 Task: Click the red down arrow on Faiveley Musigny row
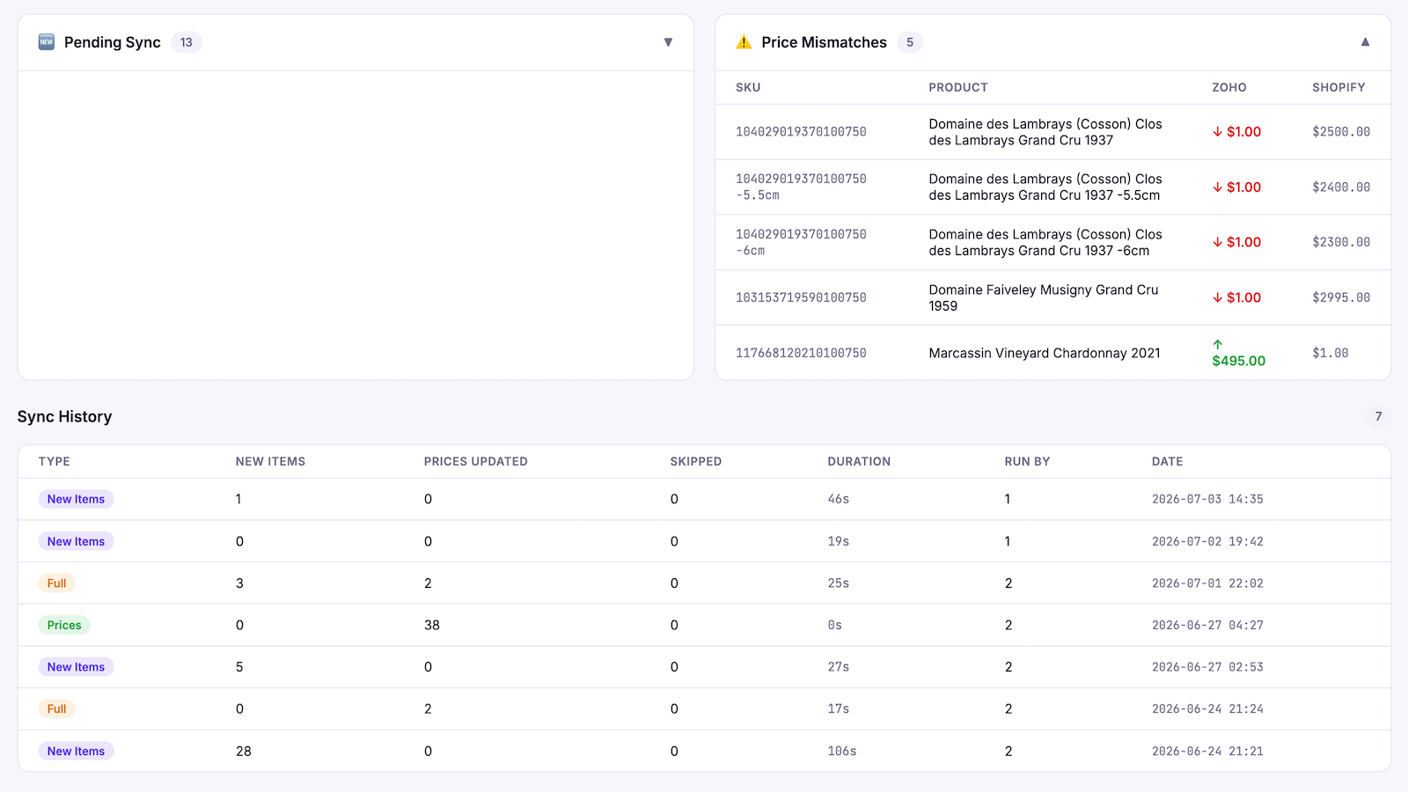tap(1218, 297)
